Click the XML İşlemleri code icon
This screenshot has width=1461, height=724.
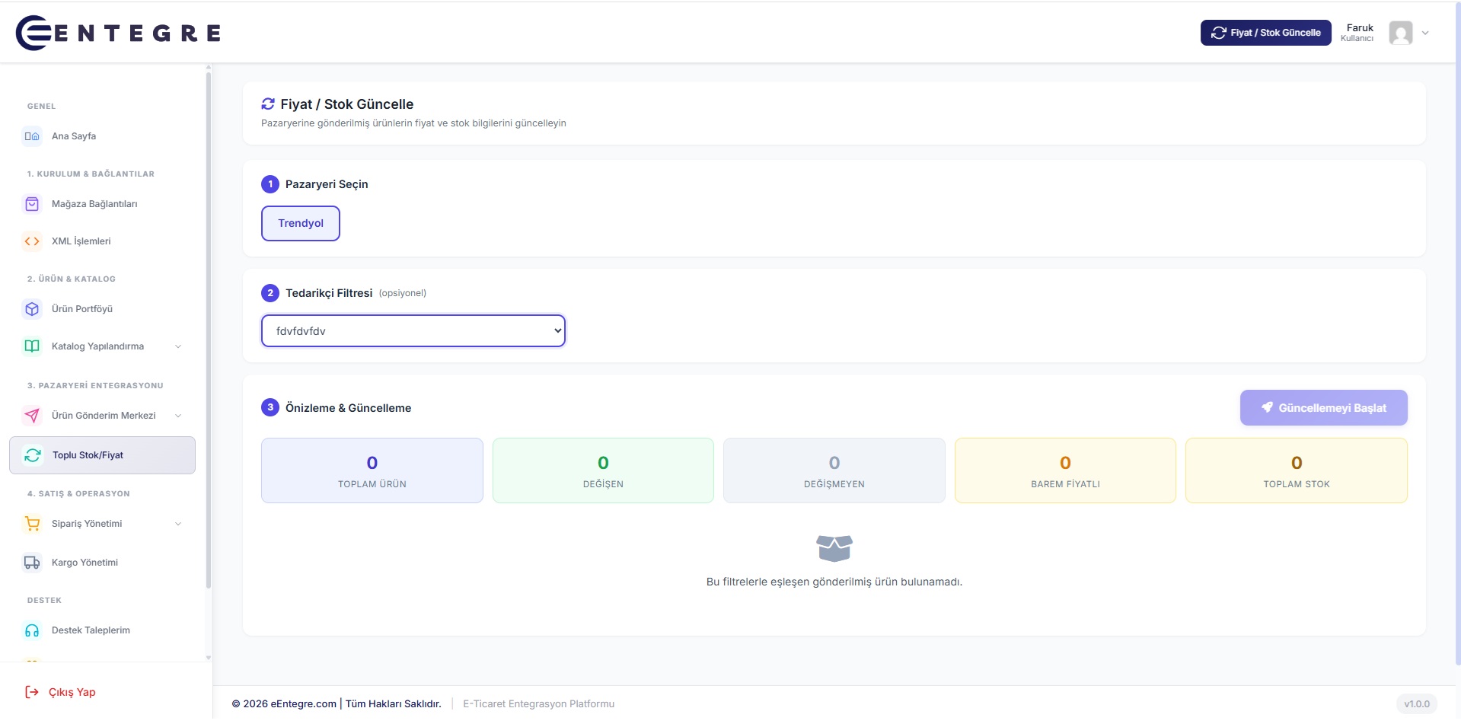(32, 241)
